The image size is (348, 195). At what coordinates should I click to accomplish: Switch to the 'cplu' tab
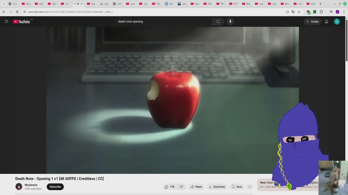coord(104,4)
